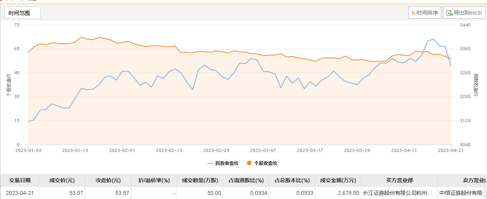
Task: Click the 收盘价(元) column header
Action: [108, 180]
